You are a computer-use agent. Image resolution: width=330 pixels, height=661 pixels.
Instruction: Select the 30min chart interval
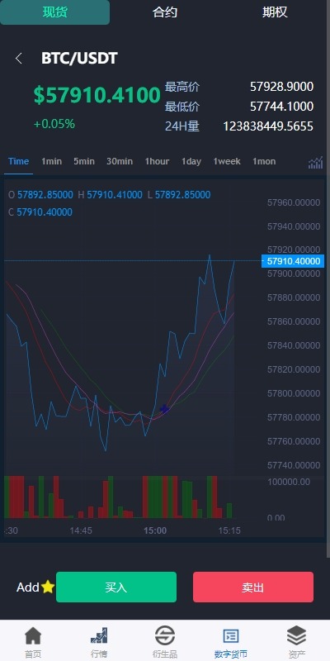[x=120, y=161]
